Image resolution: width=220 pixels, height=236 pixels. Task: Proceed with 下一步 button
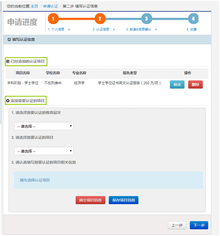click(x=199, y=225)
